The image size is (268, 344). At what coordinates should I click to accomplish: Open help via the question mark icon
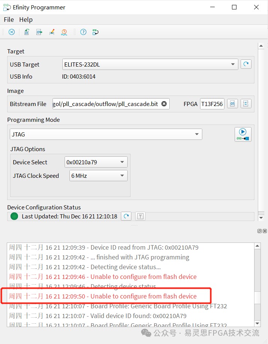point(83,32)
